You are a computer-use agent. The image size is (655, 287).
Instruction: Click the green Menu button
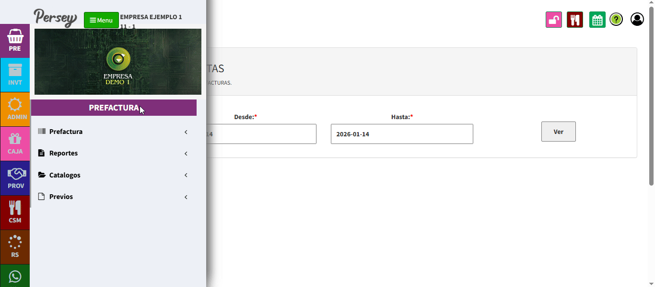(101, 20)
